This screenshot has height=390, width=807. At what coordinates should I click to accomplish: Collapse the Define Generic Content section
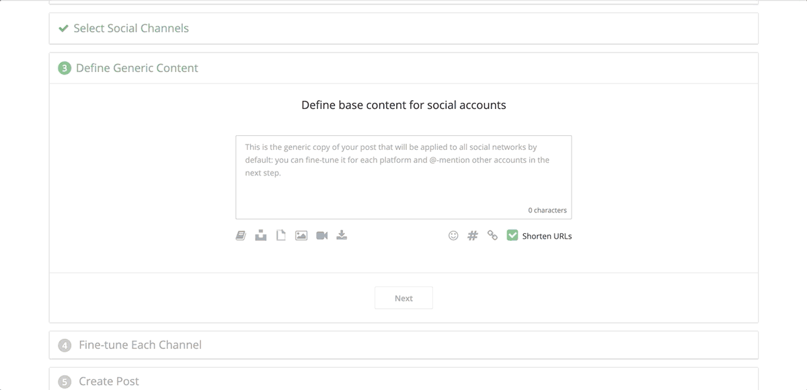(137, 68)
